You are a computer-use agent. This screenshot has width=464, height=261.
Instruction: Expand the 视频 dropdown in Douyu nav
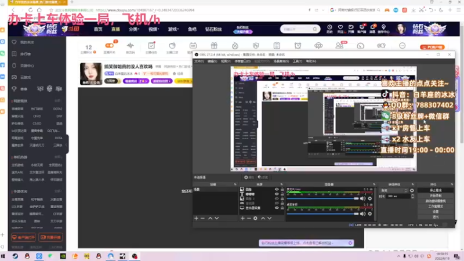[x=154, y=30]
